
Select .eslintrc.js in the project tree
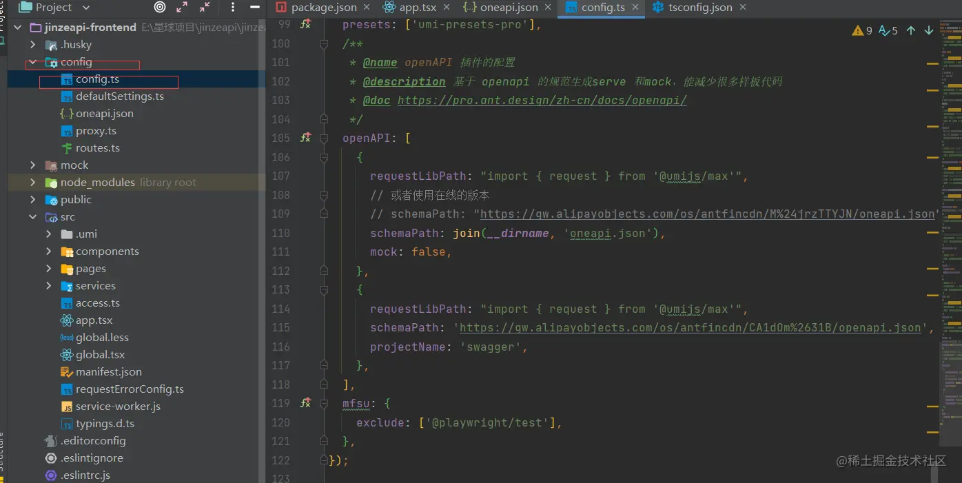click(85, 475)
